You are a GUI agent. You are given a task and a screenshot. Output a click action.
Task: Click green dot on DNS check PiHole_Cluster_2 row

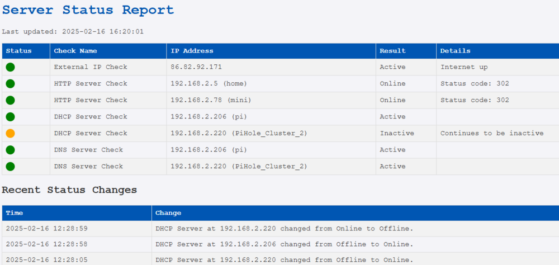click(x=10, y=166)
